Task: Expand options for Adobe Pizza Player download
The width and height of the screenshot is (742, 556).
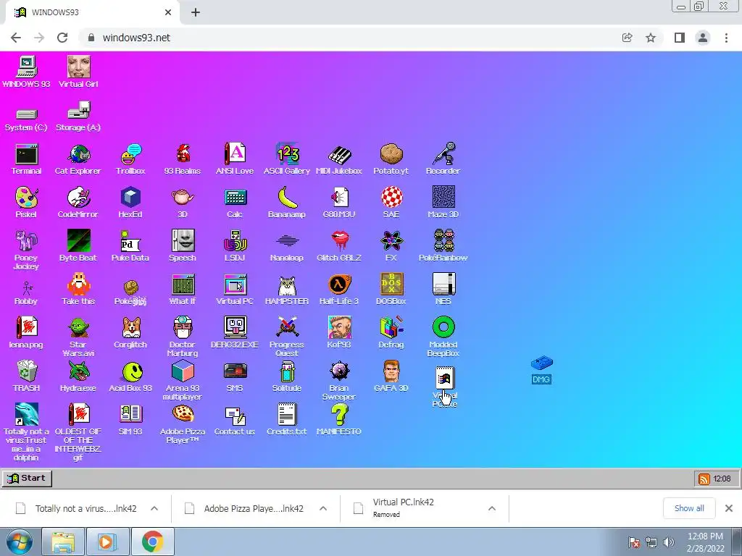Action: 323,508
